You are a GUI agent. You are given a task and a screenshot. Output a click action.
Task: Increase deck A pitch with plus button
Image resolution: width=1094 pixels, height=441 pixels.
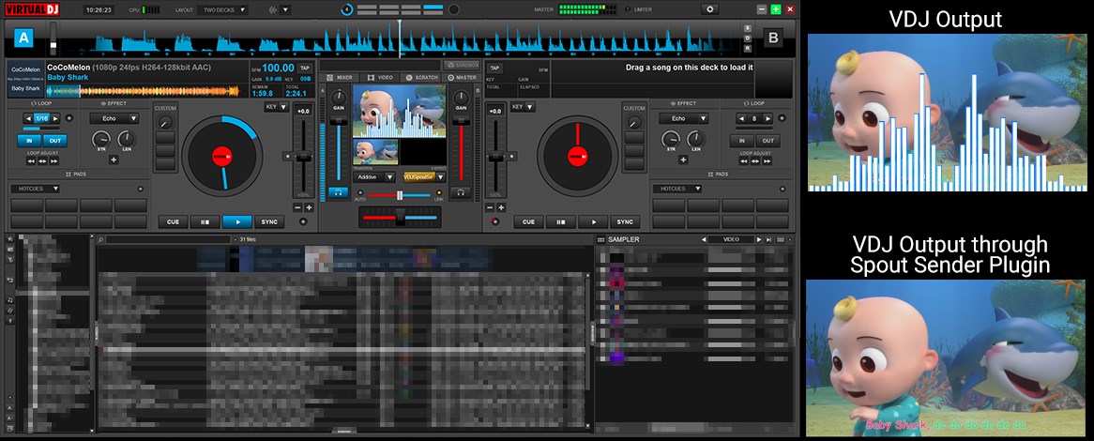pos(309,207)
